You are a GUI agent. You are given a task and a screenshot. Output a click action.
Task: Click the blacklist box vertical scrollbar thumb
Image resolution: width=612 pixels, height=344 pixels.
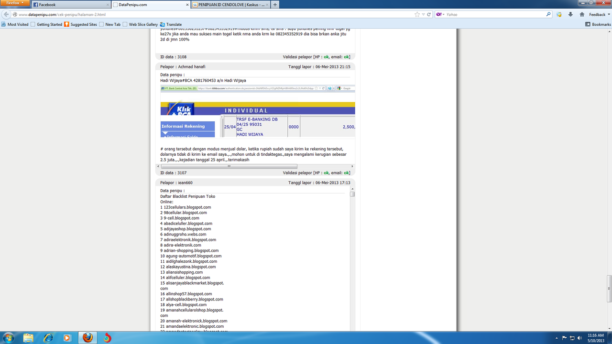352,194
